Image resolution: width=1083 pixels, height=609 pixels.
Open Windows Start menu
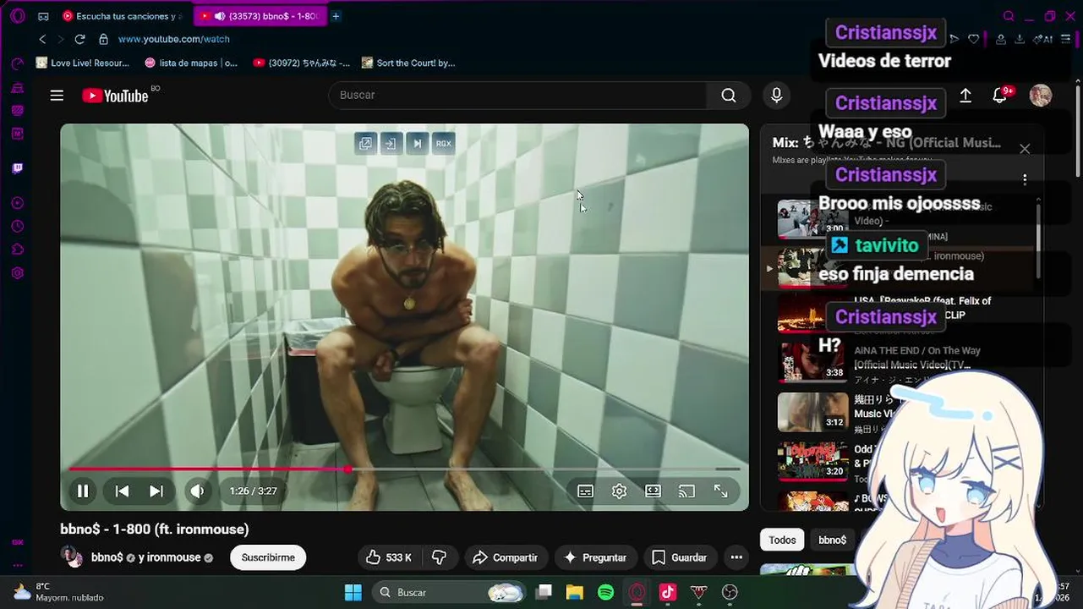[x=353, y=592]
